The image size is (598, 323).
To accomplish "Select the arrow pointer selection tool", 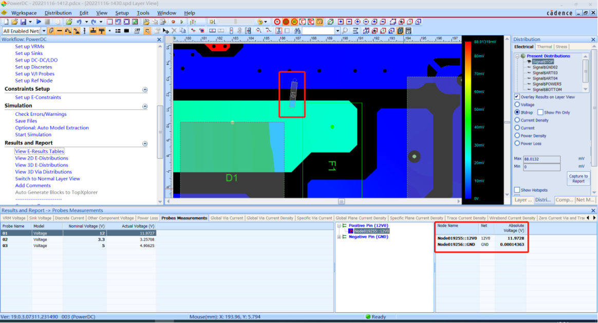I will (147, 31).
